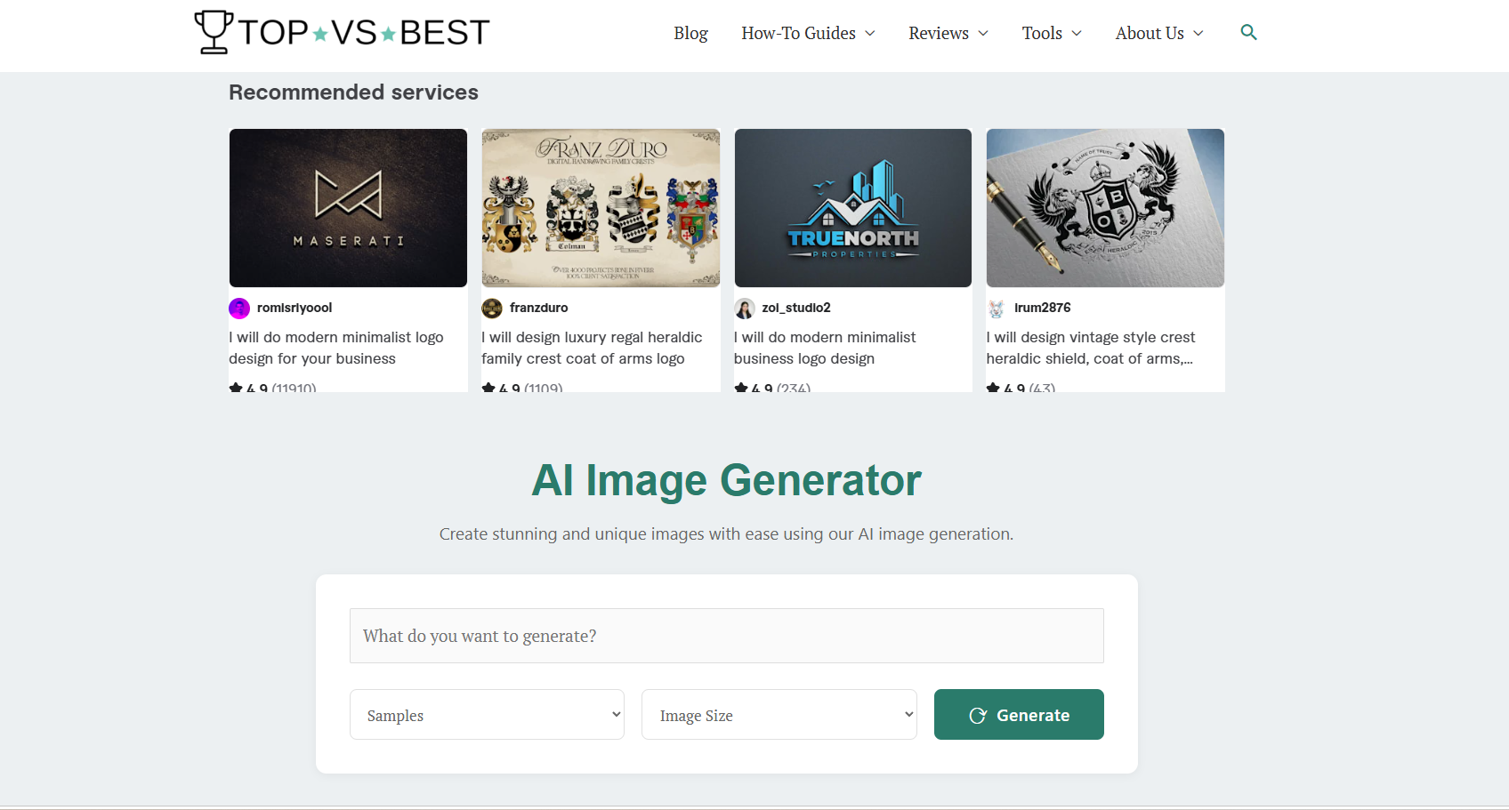
Task: Expand the Tools chevron arrow
Action: pos(1077,34)
